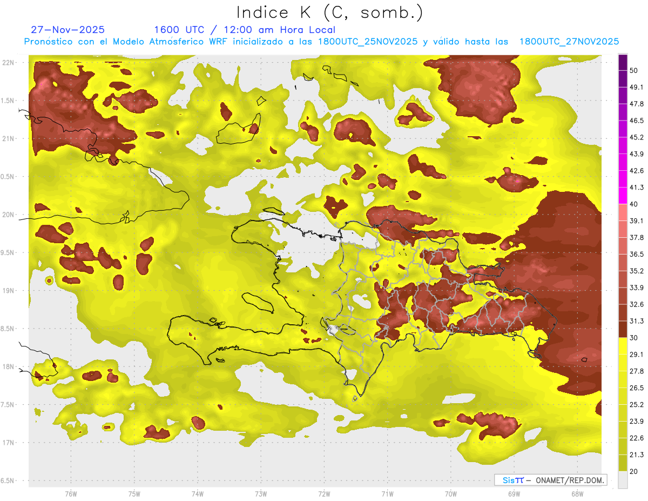This screenshot has width=648, height=501.
Task: Click colorbar label "50"
Action: point(634,71)
